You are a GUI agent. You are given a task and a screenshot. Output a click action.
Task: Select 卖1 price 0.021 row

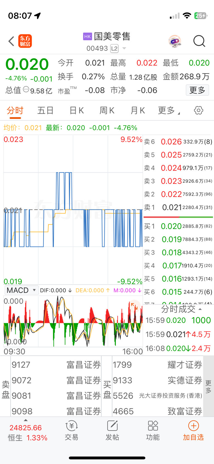pyautogui.click(x=178, y=207)
